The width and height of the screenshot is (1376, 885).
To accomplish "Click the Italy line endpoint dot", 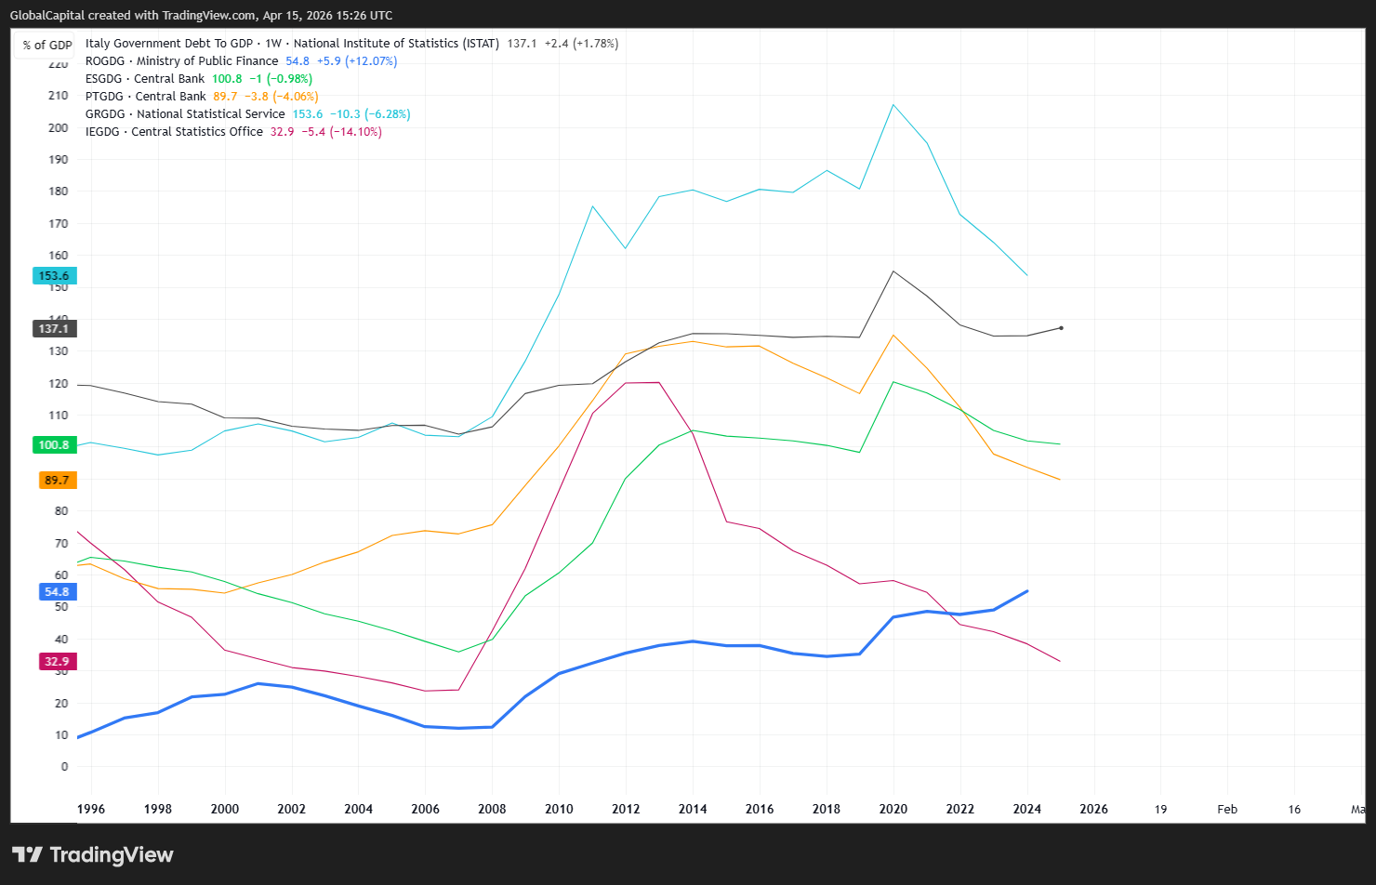I will 1061,328.
